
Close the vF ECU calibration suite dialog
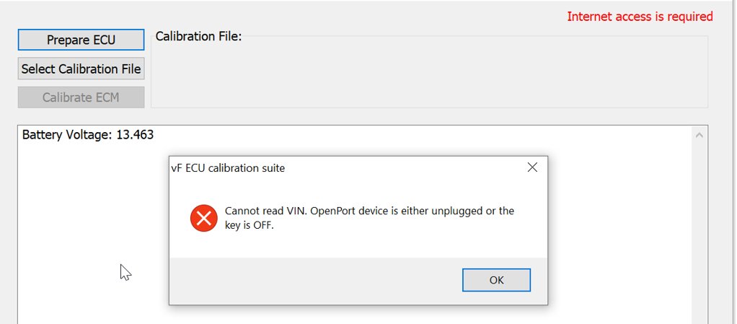tap(532, 167)
